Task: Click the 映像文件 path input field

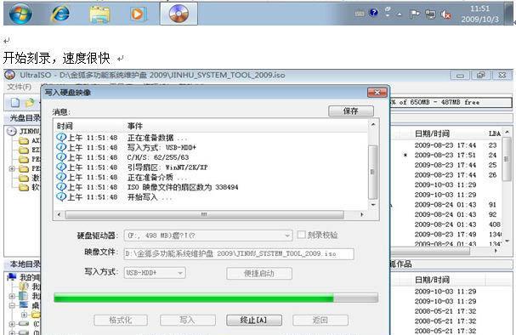Action: (239, 253)
